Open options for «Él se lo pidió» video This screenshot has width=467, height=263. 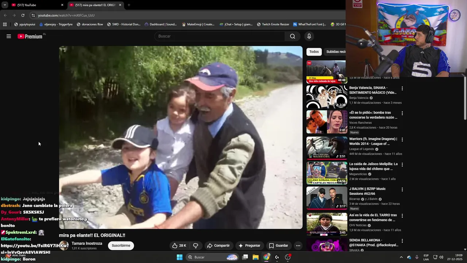tap(402, 113)
